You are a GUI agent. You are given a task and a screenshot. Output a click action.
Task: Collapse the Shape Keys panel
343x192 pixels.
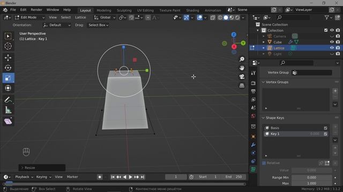[263, 118]
